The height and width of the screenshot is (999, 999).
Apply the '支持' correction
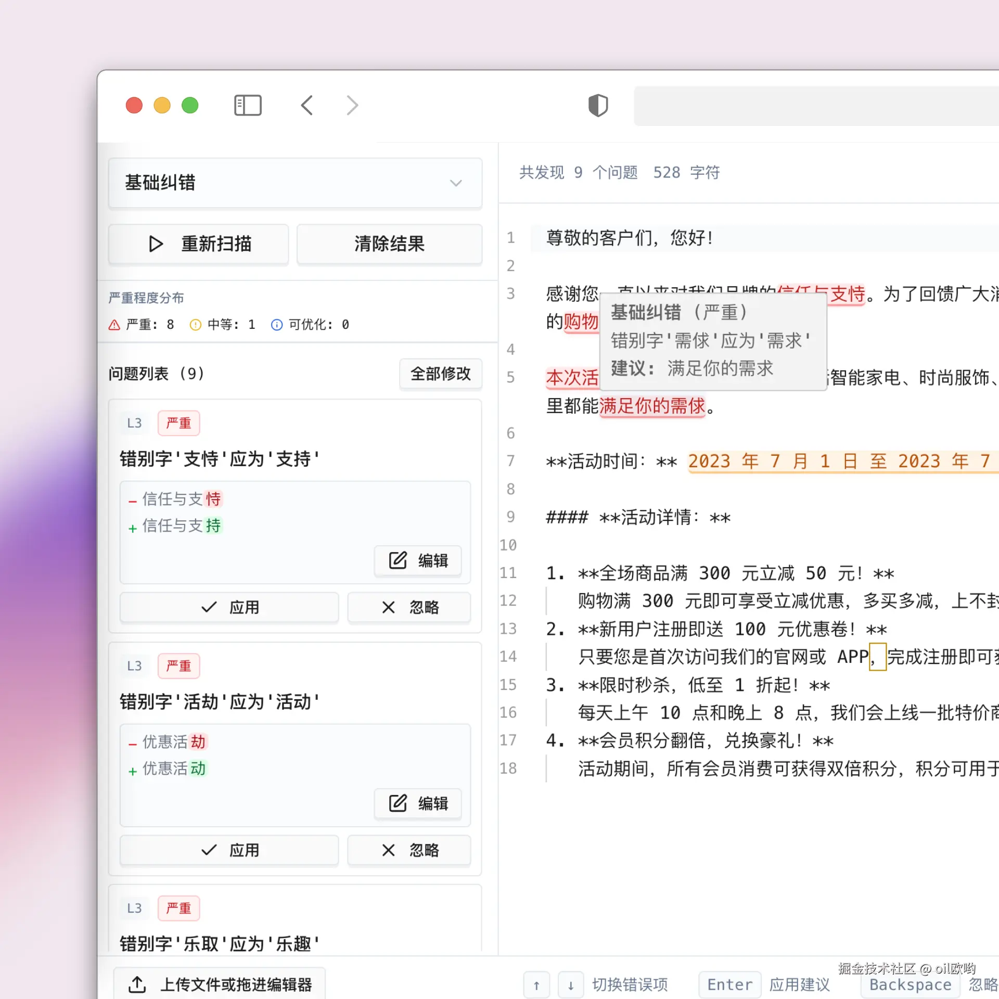click(229, 607)
